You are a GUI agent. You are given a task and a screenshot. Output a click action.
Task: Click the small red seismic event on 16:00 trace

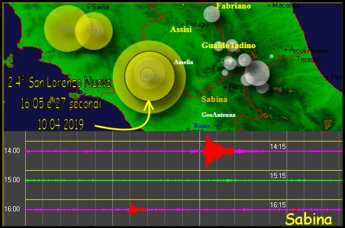[x=138, y=210]
